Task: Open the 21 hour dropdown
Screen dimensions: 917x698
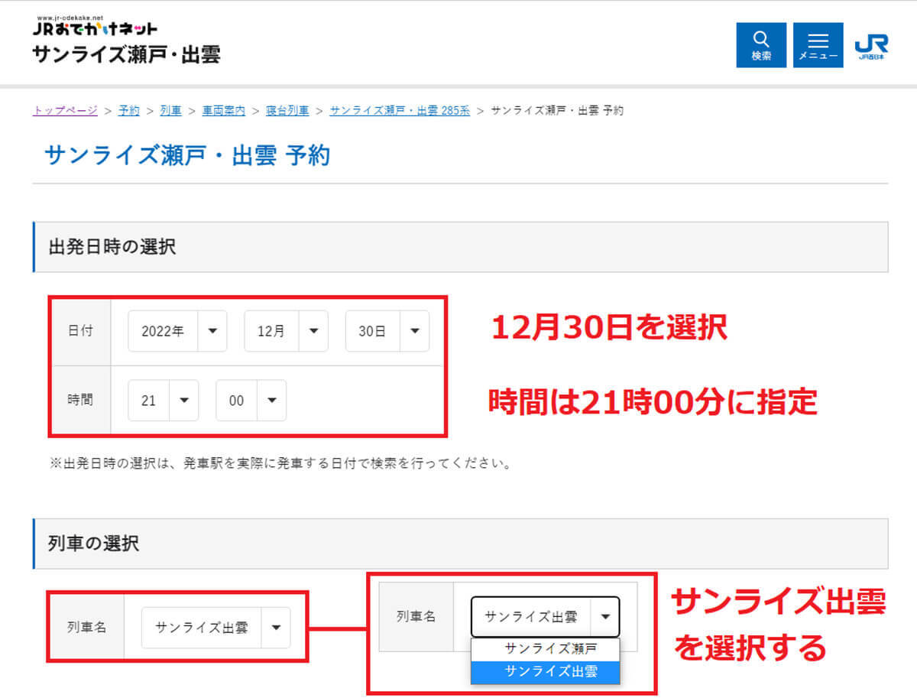Action: coord(164,400)
